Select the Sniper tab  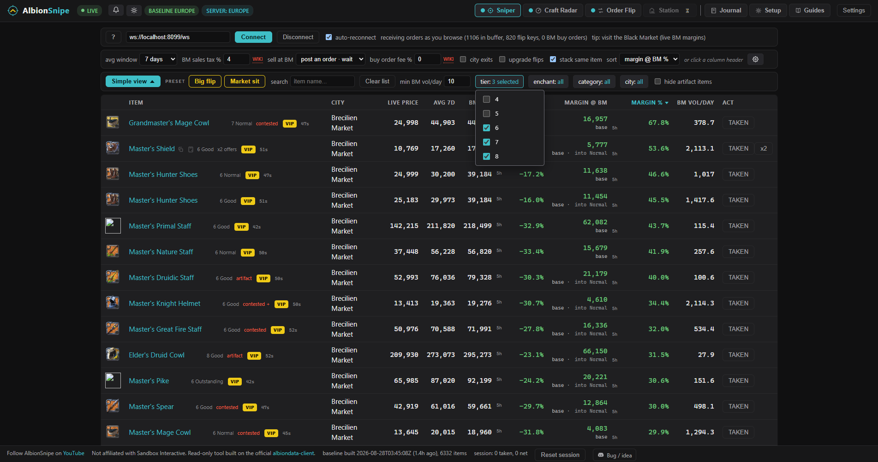[498, 10]
